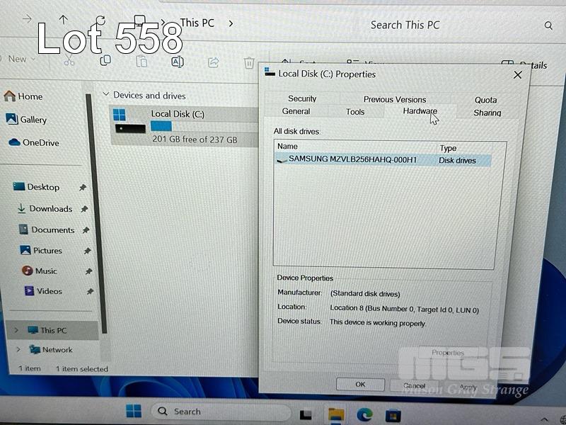Click the Rename icon in toolbar
566x425 pixels.
[x=177, y=62]
